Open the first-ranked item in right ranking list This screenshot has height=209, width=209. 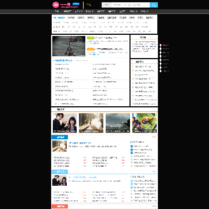(143, 66)
